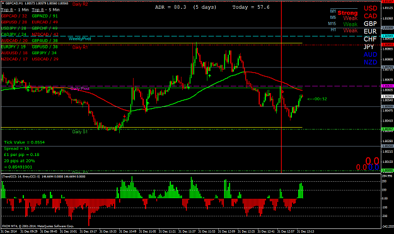Select EUR in the currency strength list

370,31
